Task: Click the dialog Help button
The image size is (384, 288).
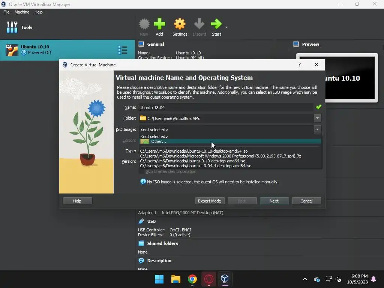Action: [x=77, y=201]
